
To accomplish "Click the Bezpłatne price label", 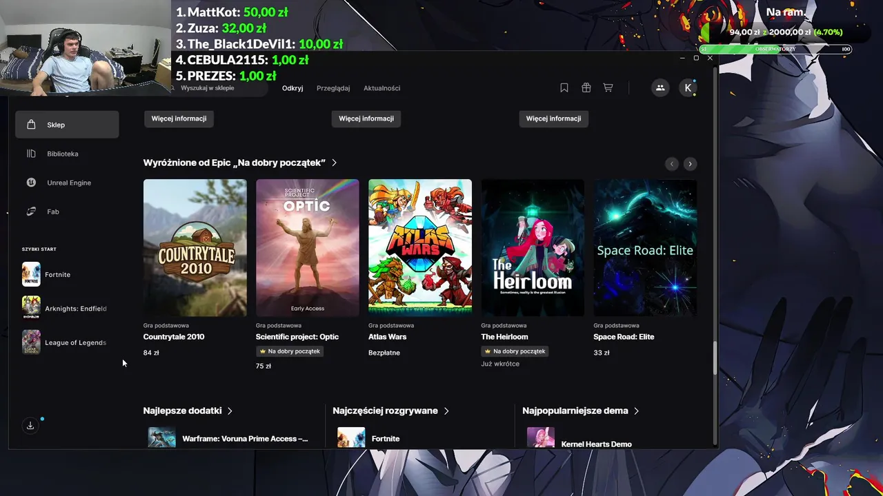I will [384, 353].
